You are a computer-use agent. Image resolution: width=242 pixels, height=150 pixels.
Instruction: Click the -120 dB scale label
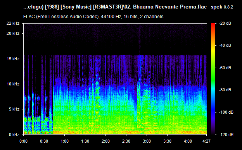(x=226, y=135)
